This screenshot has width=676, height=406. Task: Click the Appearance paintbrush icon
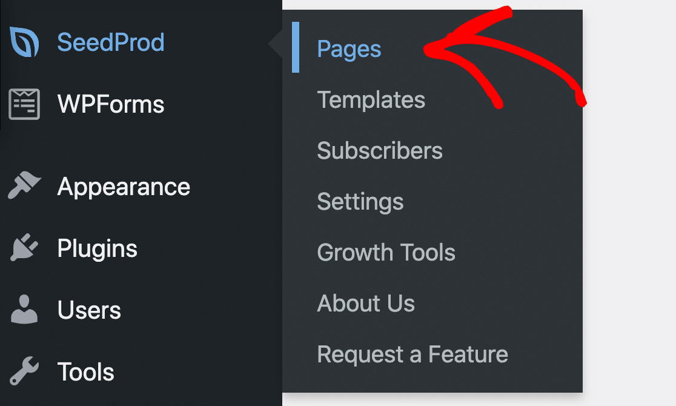coord(24,185)
